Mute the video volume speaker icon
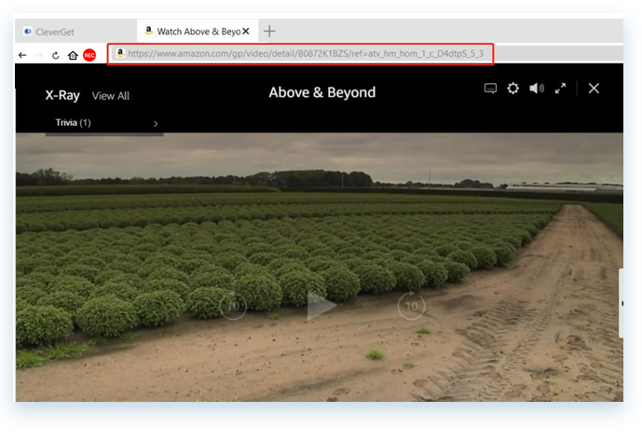This screenshot has width=642, height=442. click(537, 88)
